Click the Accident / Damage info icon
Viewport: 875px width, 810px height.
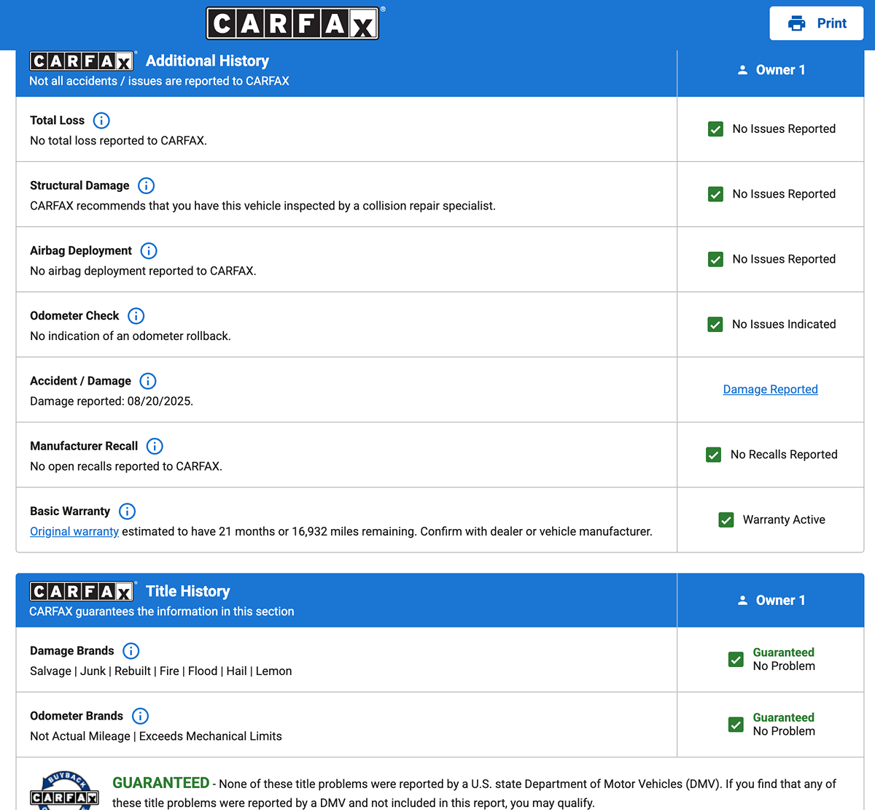[148, 381]
